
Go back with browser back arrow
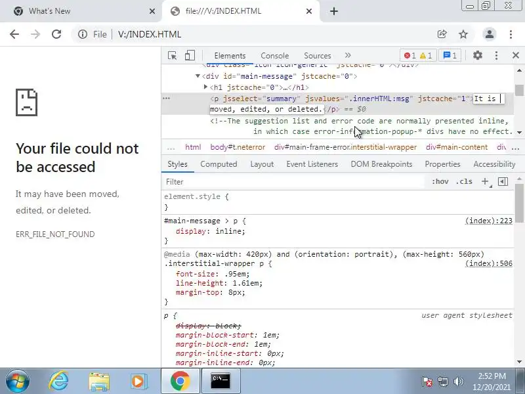tap(14, 34)
